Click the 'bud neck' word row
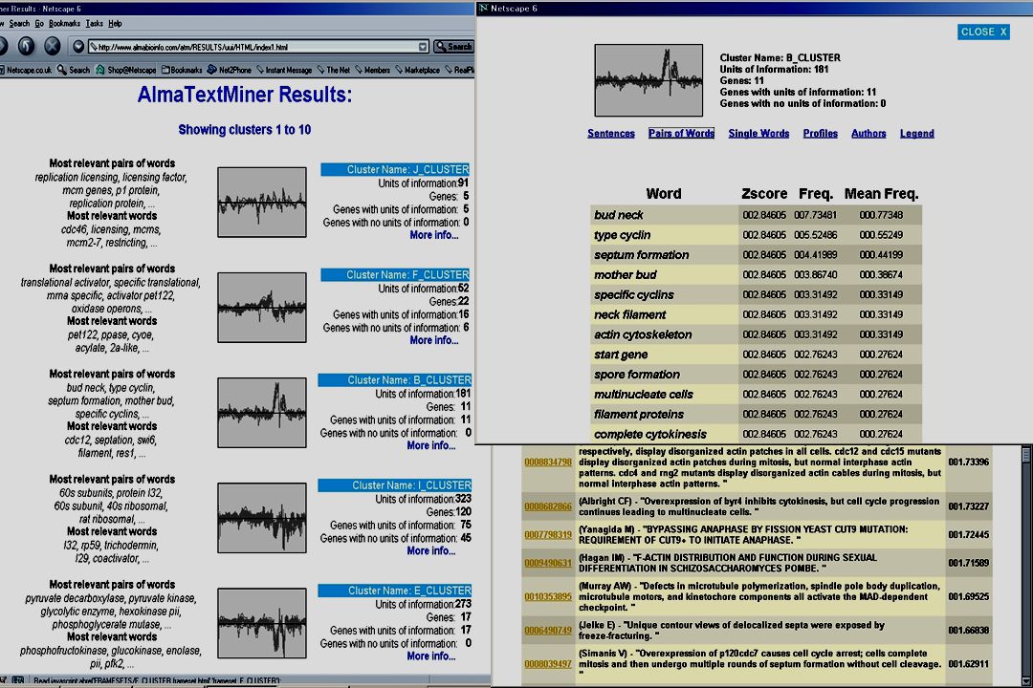Viewport: 1033px width, 688px height. pos(757,215)
